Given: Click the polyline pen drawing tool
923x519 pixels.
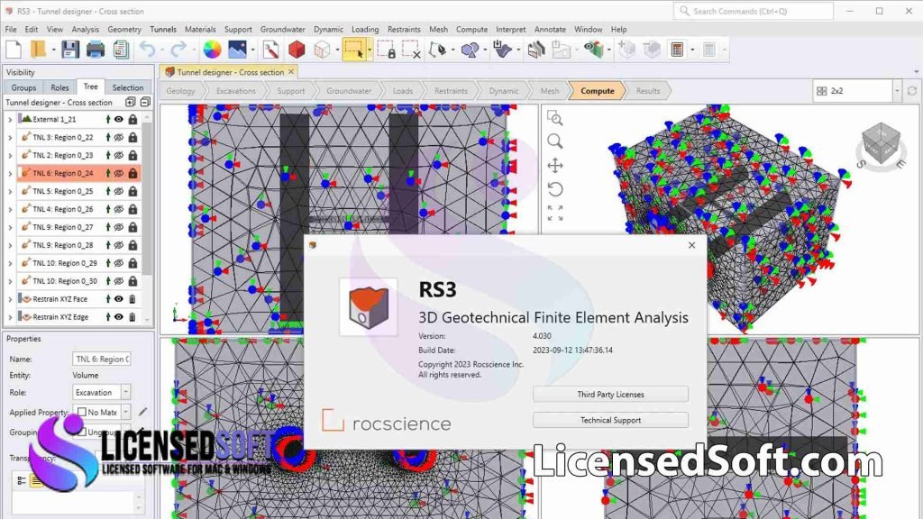Looking at the screenshot, I should [437, 50].
